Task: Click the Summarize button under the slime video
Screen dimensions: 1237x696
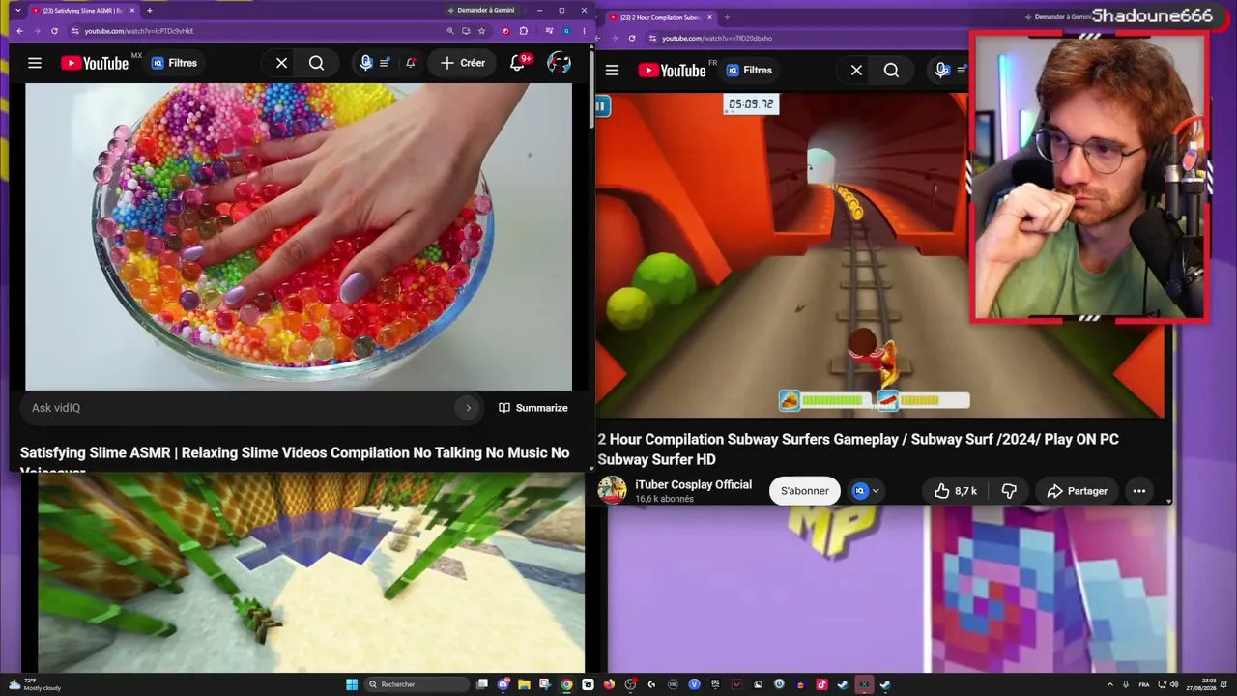Action: [532, 408]
